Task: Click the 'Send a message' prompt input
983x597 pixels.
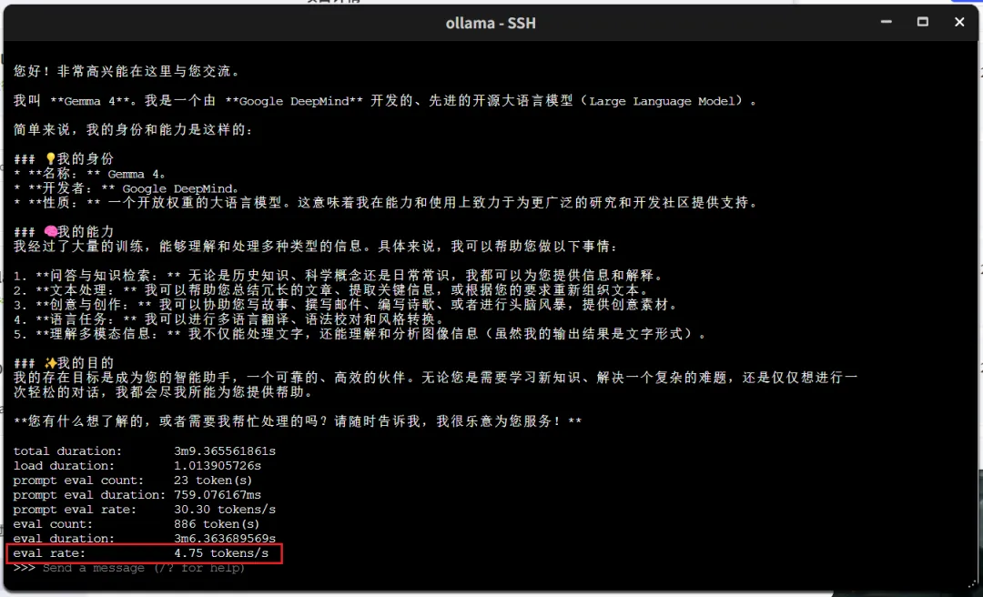Action: point(144,568)
